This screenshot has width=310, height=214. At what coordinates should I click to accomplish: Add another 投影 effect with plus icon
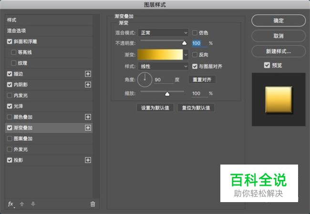(x=88, y=160)
